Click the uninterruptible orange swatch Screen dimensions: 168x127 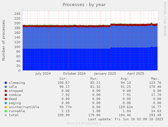click(x=6, y=107)
